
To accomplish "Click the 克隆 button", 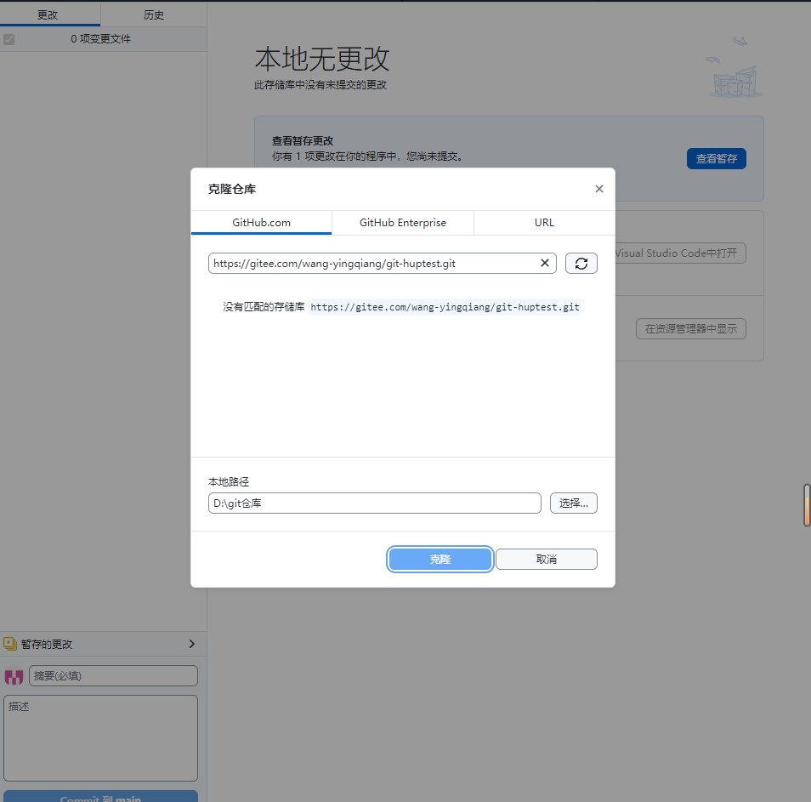I will (x=440, y=559).
